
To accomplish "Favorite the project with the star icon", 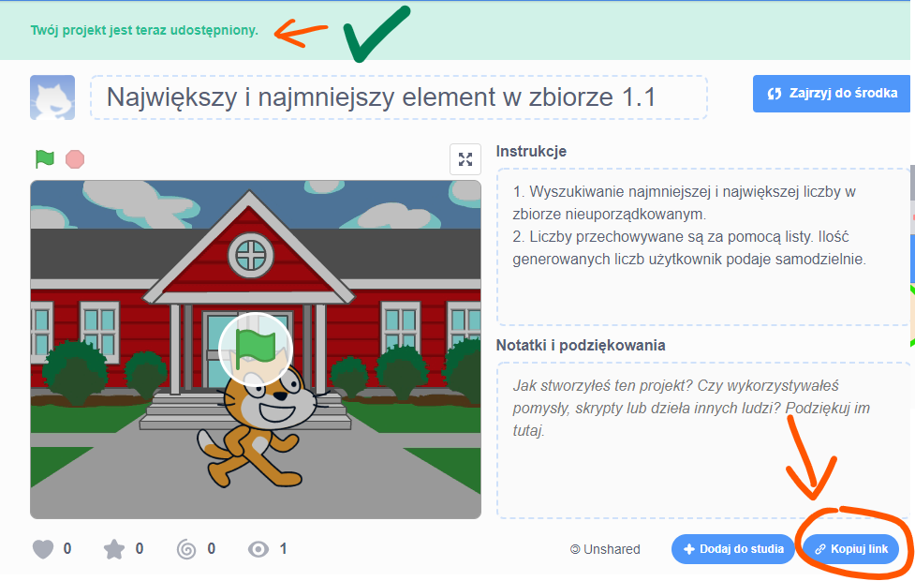I will tap(114, 549).
